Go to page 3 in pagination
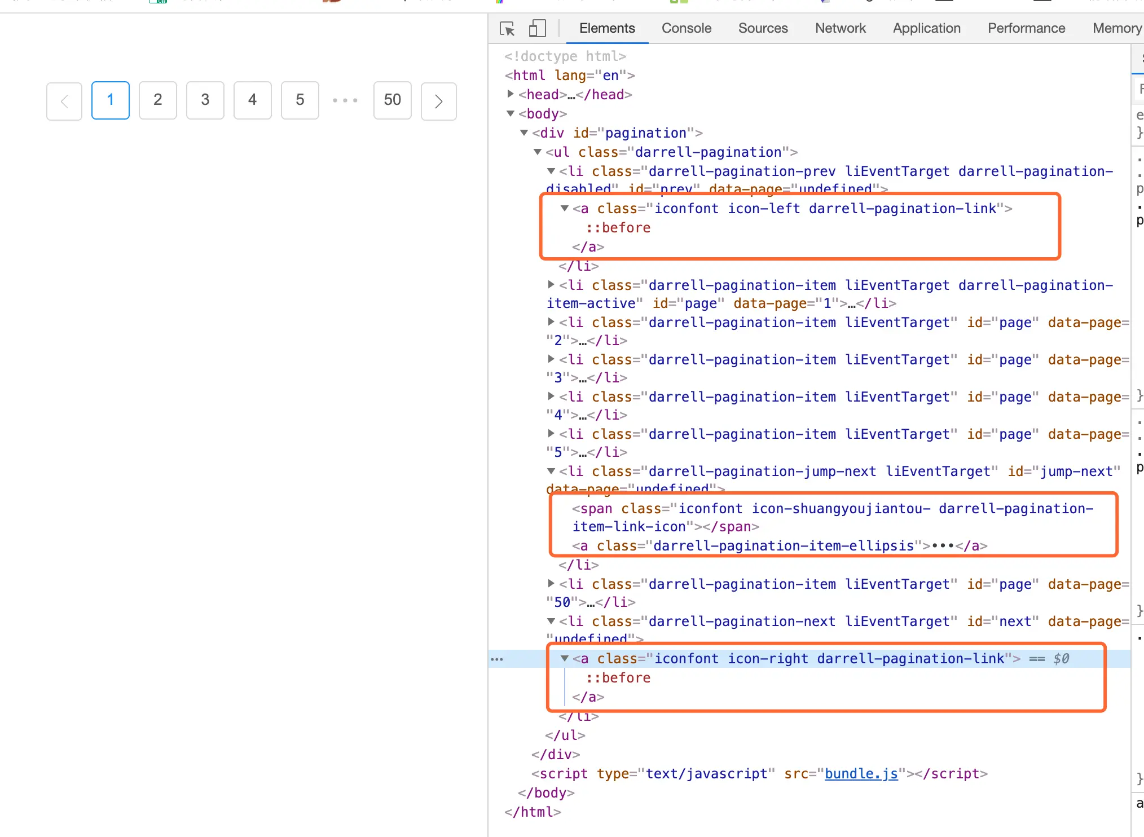The height and width of the screenshot is (837, 1144). tap(205, 100)
